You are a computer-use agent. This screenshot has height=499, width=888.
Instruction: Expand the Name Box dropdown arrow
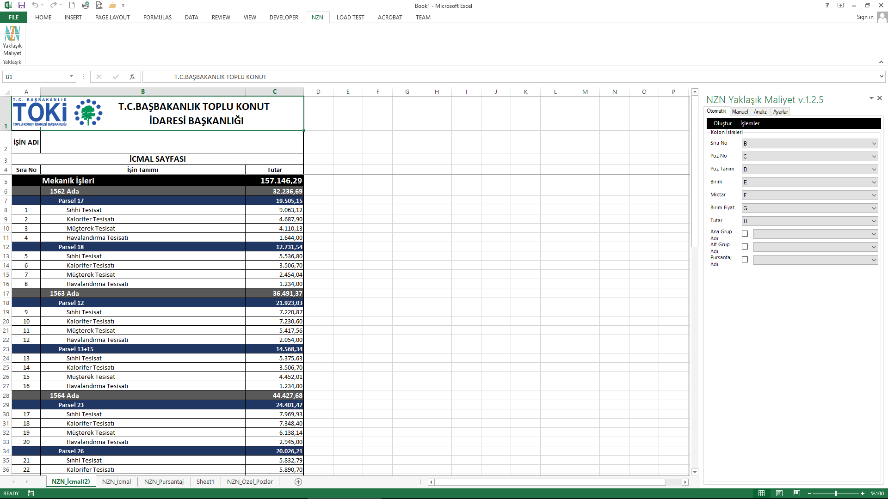(71, 77)
